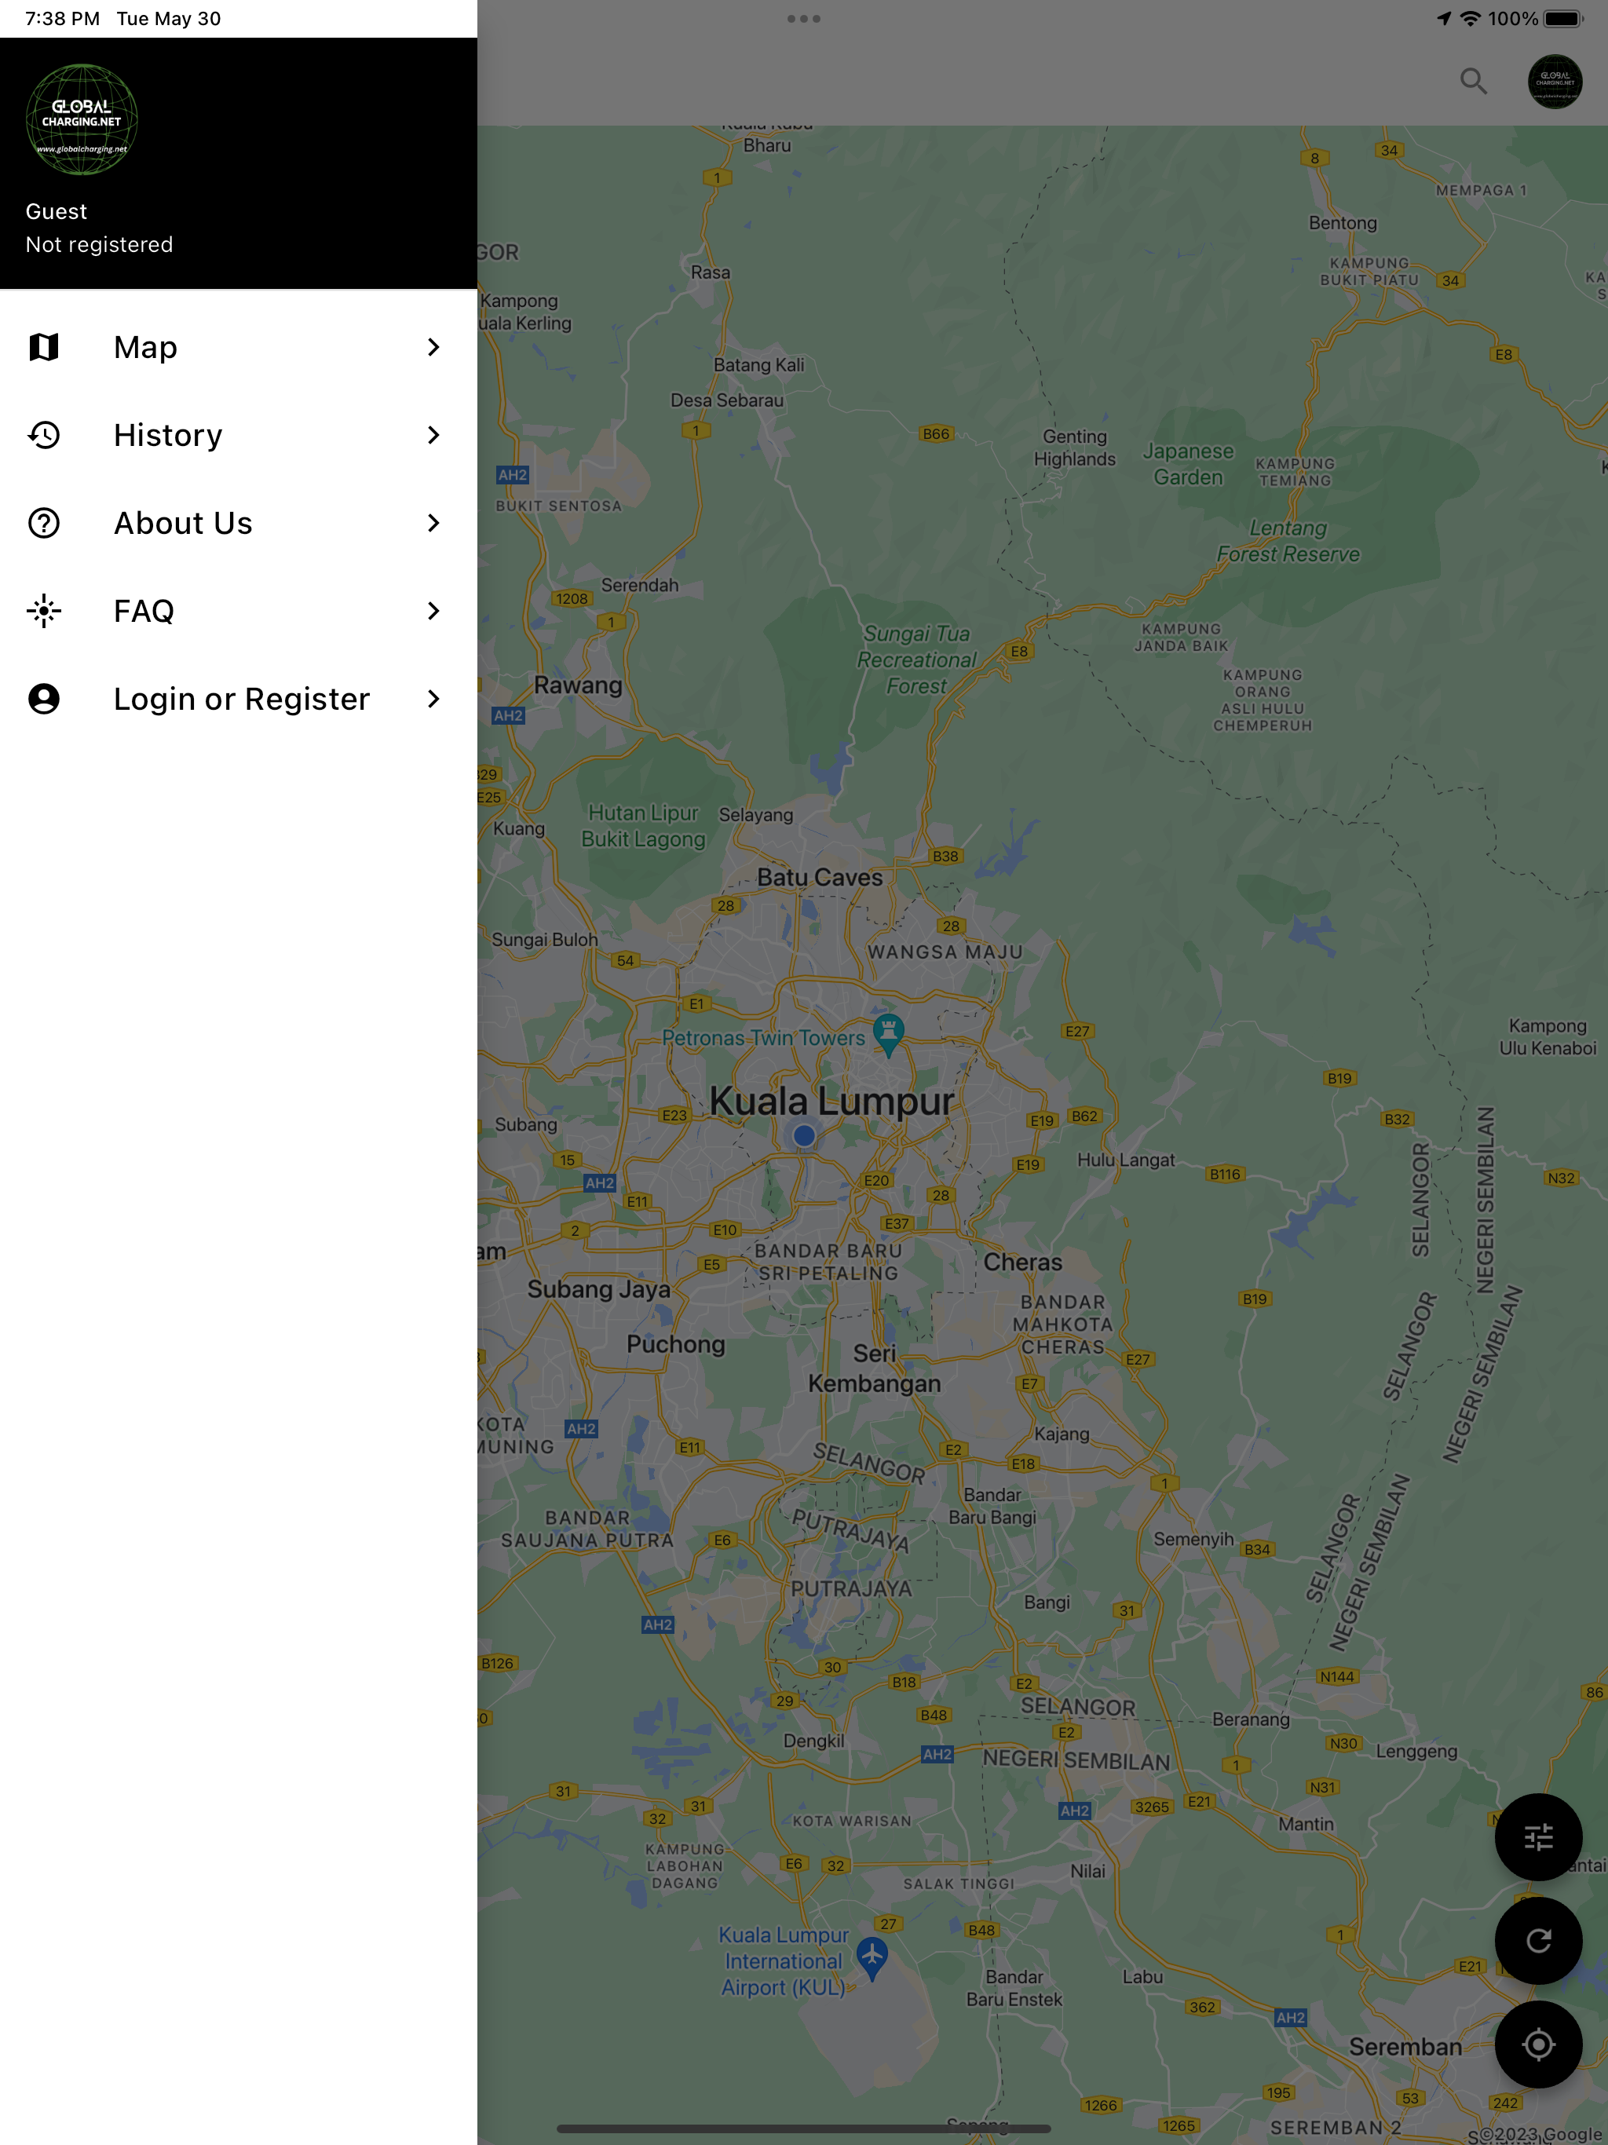The height and width of the screenshot is (2145, 1608).
Task: Click the Cheras map label
Action: point(1022,1262)
